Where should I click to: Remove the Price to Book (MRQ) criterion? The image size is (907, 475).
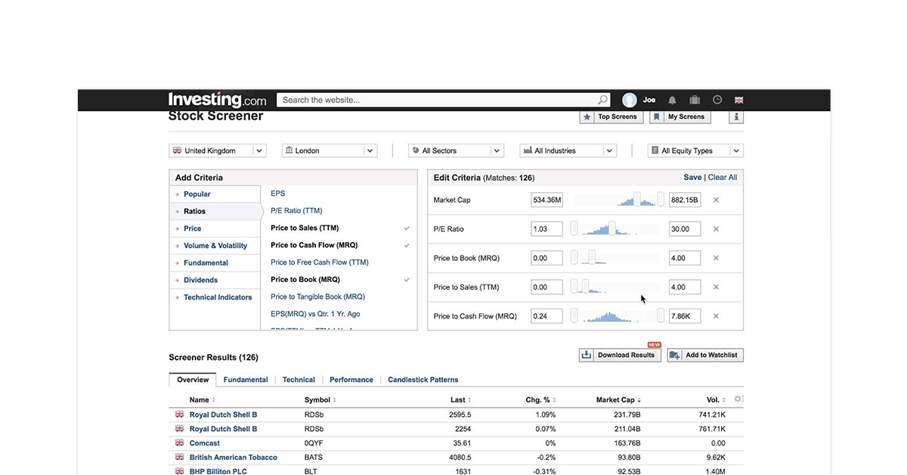point(716,258)
